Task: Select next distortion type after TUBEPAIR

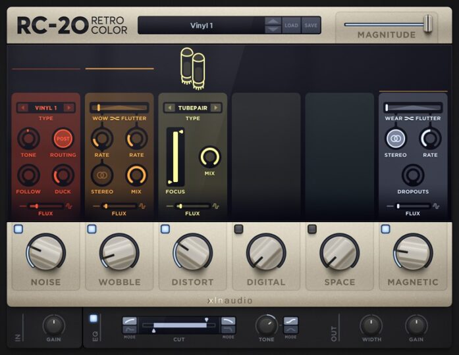Action: click(x=216, y=108)
